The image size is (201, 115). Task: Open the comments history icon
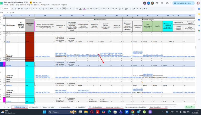(162, 3)
